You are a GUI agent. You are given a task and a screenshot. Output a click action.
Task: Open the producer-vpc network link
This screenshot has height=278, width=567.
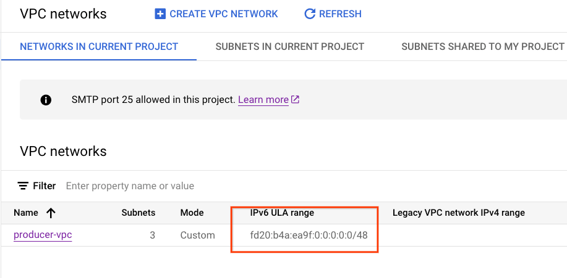(x=43, y=235)
